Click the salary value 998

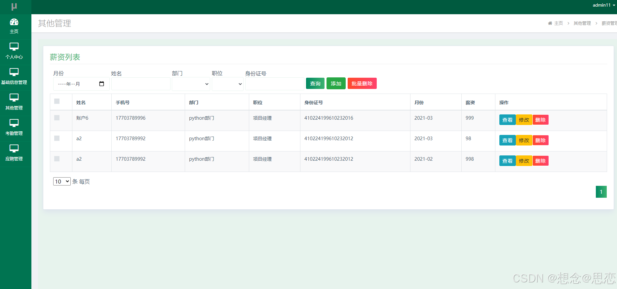(x=470, y=159)
